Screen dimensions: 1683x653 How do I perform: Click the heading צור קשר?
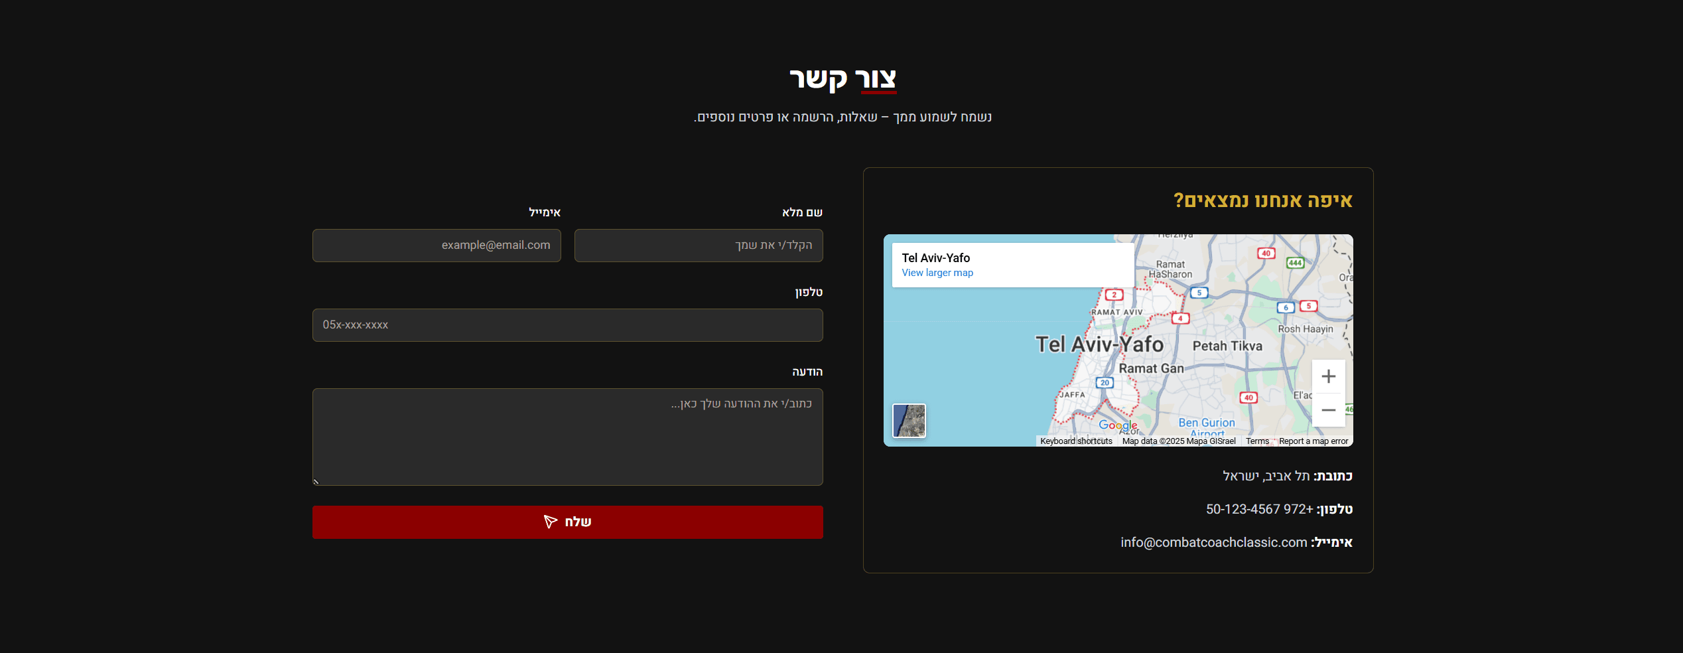[842, 79]
